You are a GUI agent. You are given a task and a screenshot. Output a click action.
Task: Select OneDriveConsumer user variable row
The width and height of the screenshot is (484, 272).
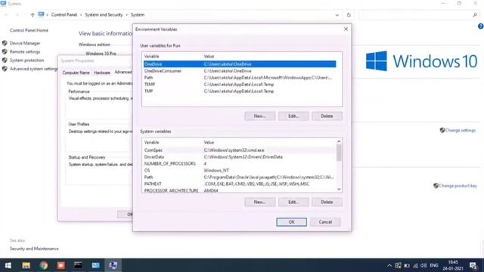coord(240,71)
